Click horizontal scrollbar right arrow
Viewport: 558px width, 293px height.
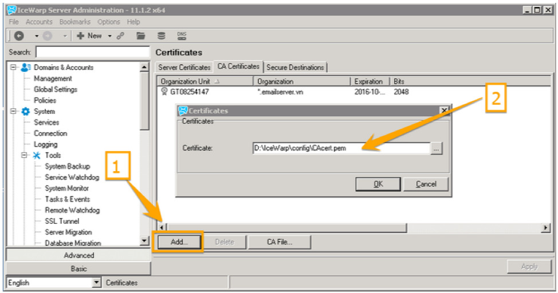(545, 228)
